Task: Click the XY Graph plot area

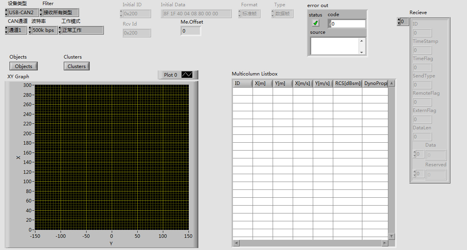Action: 112,157
